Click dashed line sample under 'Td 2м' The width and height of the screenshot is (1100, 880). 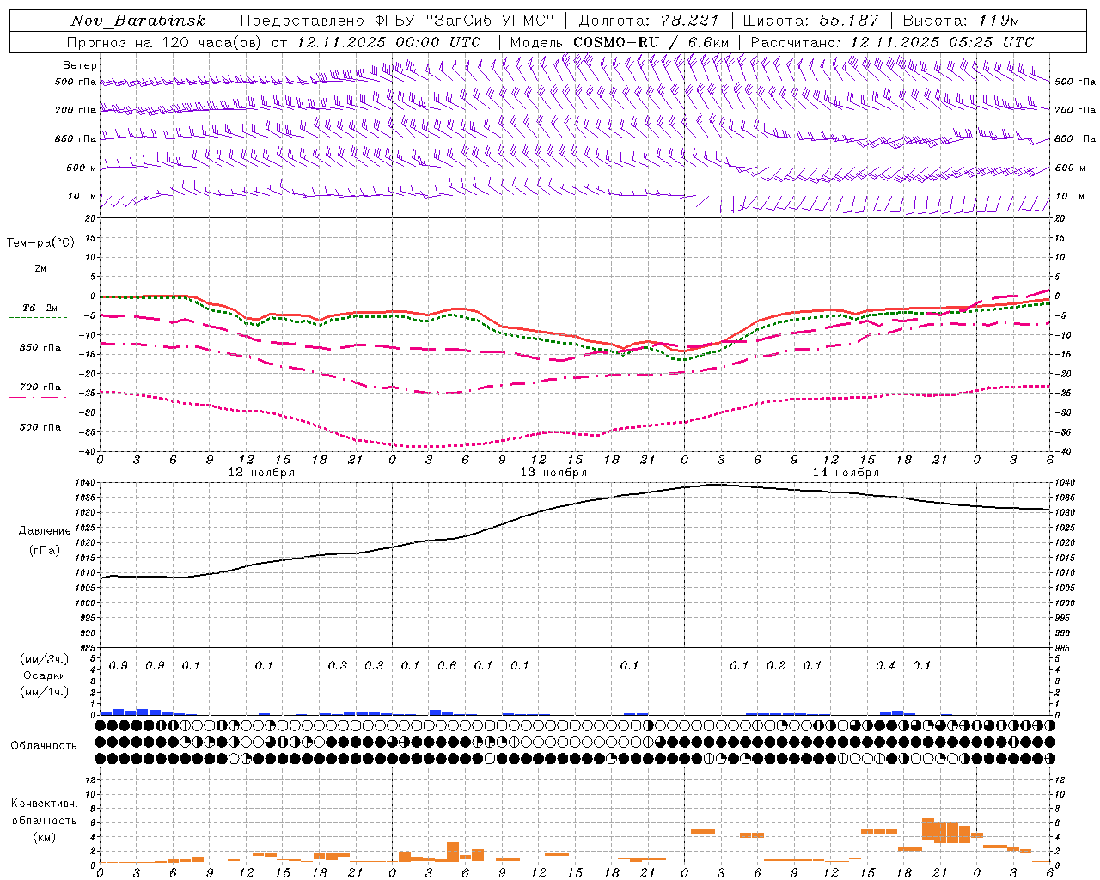40,318
